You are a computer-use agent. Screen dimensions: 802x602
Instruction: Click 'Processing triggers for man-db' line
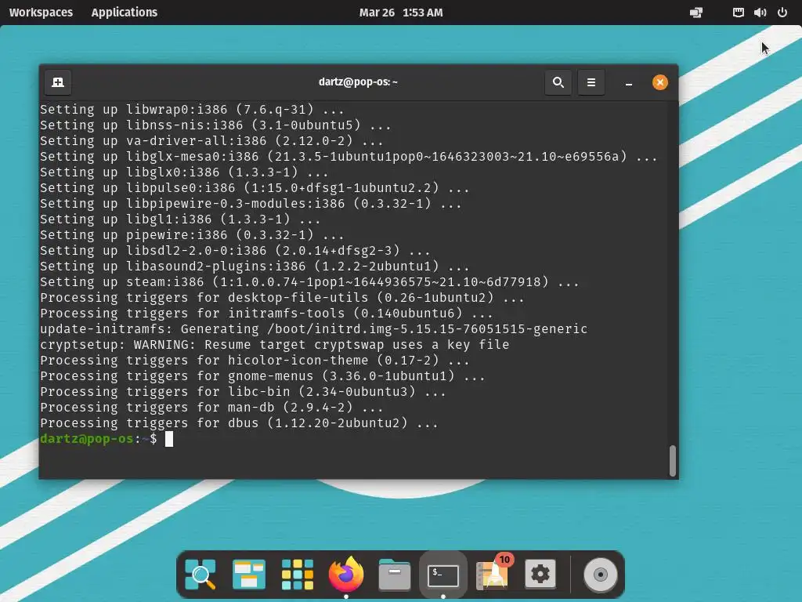pos(211,408)
